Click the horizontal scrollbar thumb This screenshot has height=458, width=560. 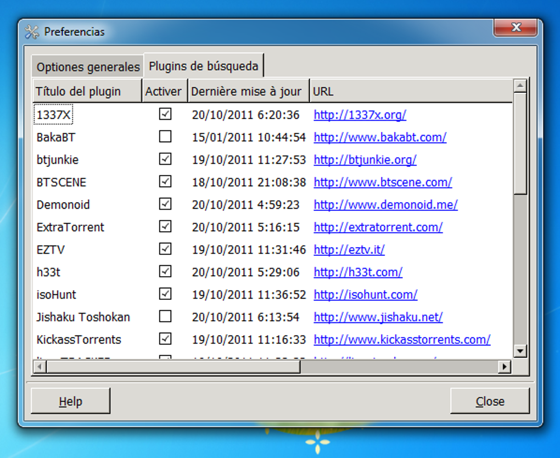click(x=173, y=366)
